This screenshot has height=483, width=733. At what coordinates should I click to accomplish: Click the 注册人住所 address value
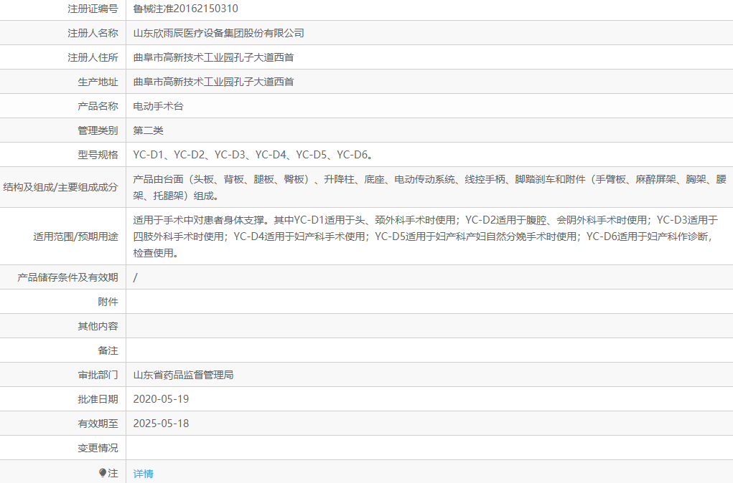pyautogui.click(x=214, y=57)
